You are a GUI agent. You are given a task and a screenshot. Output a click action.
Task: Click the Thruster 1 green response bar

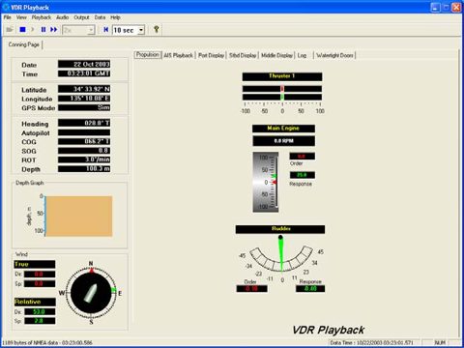pyautogui.click(x=282, y=97)
